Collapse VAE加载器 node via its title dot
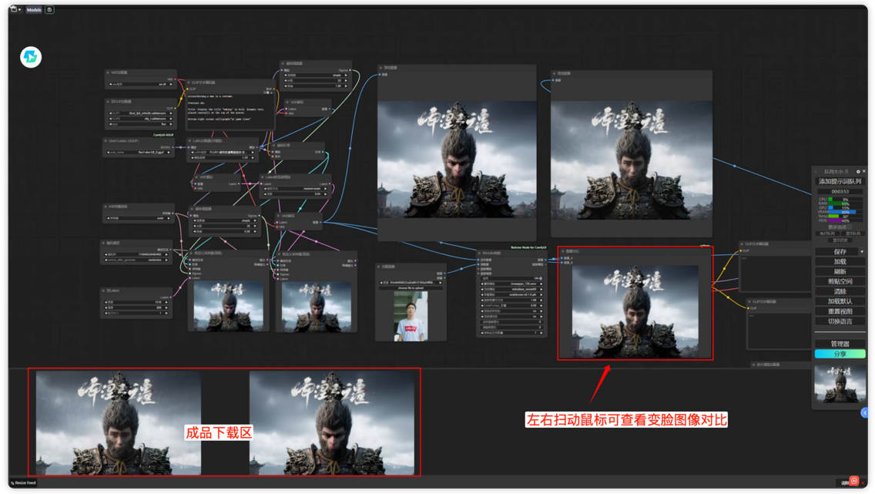The image size is (875, 494). point(108,72)
